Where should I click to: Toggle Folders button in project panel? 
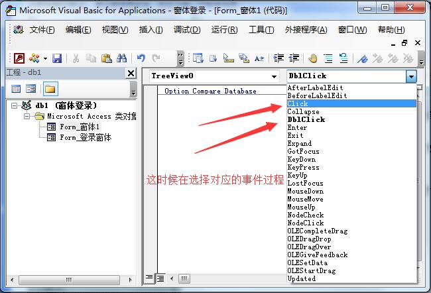click(x=50, y=89)
